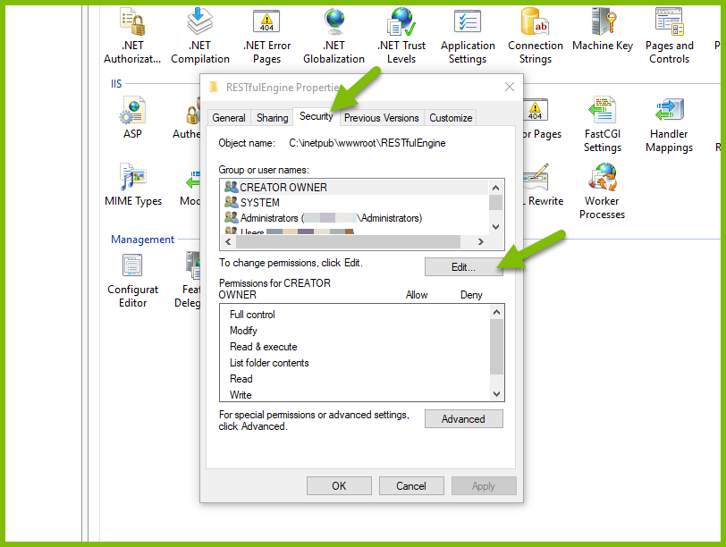This screenshot has width=726, height=547.
Task: Open the Worker Processes icon
Action: [602, 191]
